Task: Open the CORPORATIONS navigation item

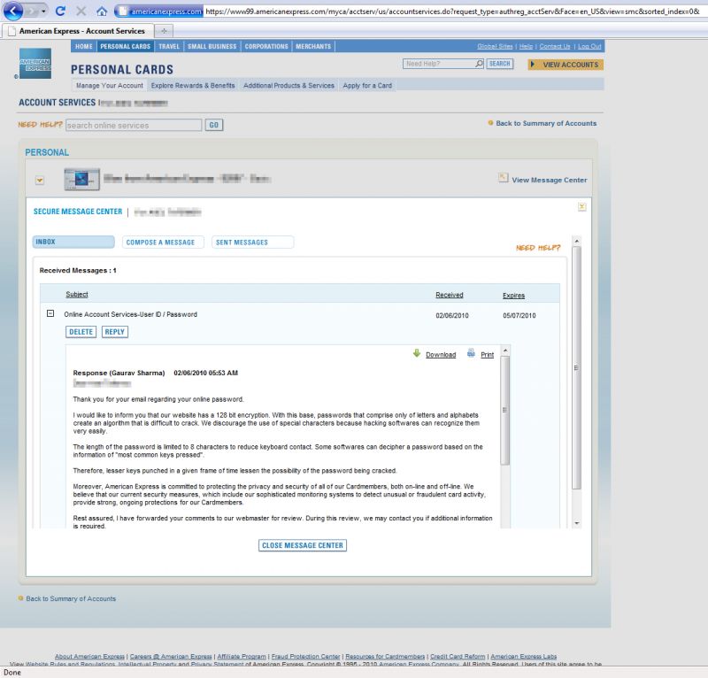Action: pyautogui.click(x=266, y=46)
